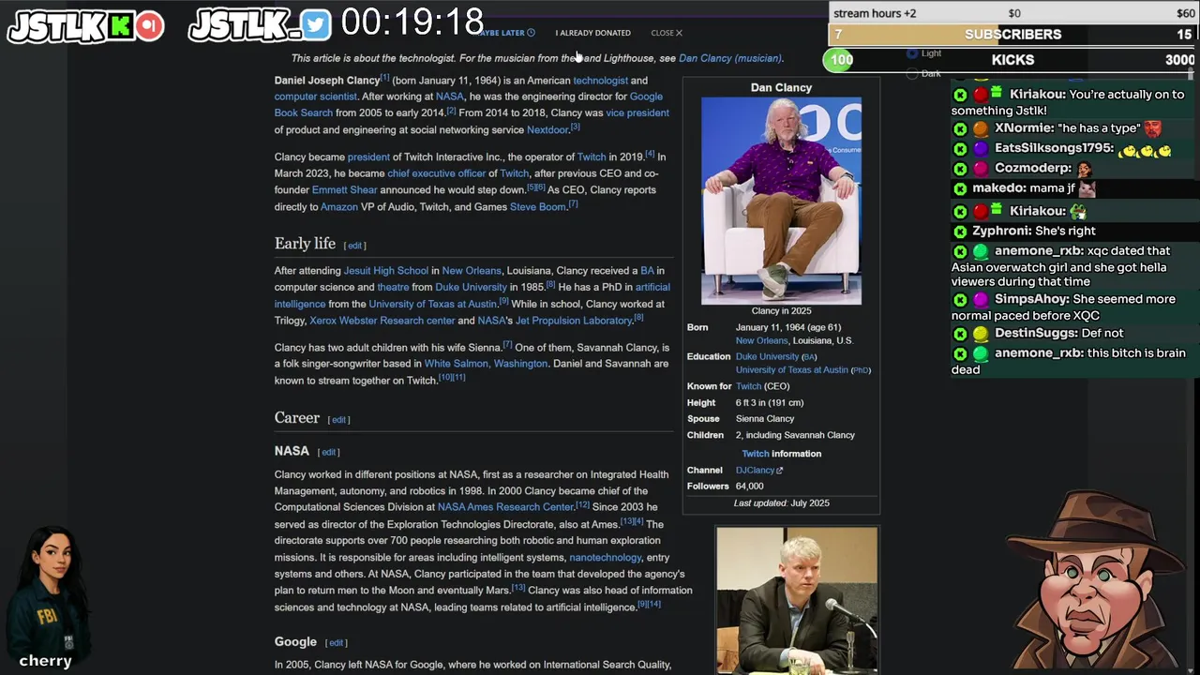1200x675 pixels.
Task: Click the Twitter bird icon in overlay
Action: tap(316, 25)
